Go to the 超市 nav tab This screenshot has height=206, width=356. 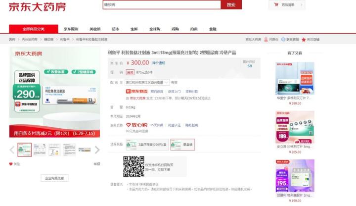click(115, 29)
